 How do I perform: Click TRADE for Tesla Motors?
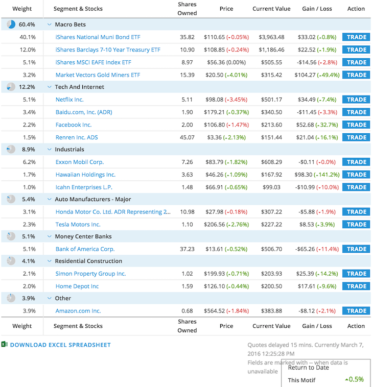click(x=356, y=224)
